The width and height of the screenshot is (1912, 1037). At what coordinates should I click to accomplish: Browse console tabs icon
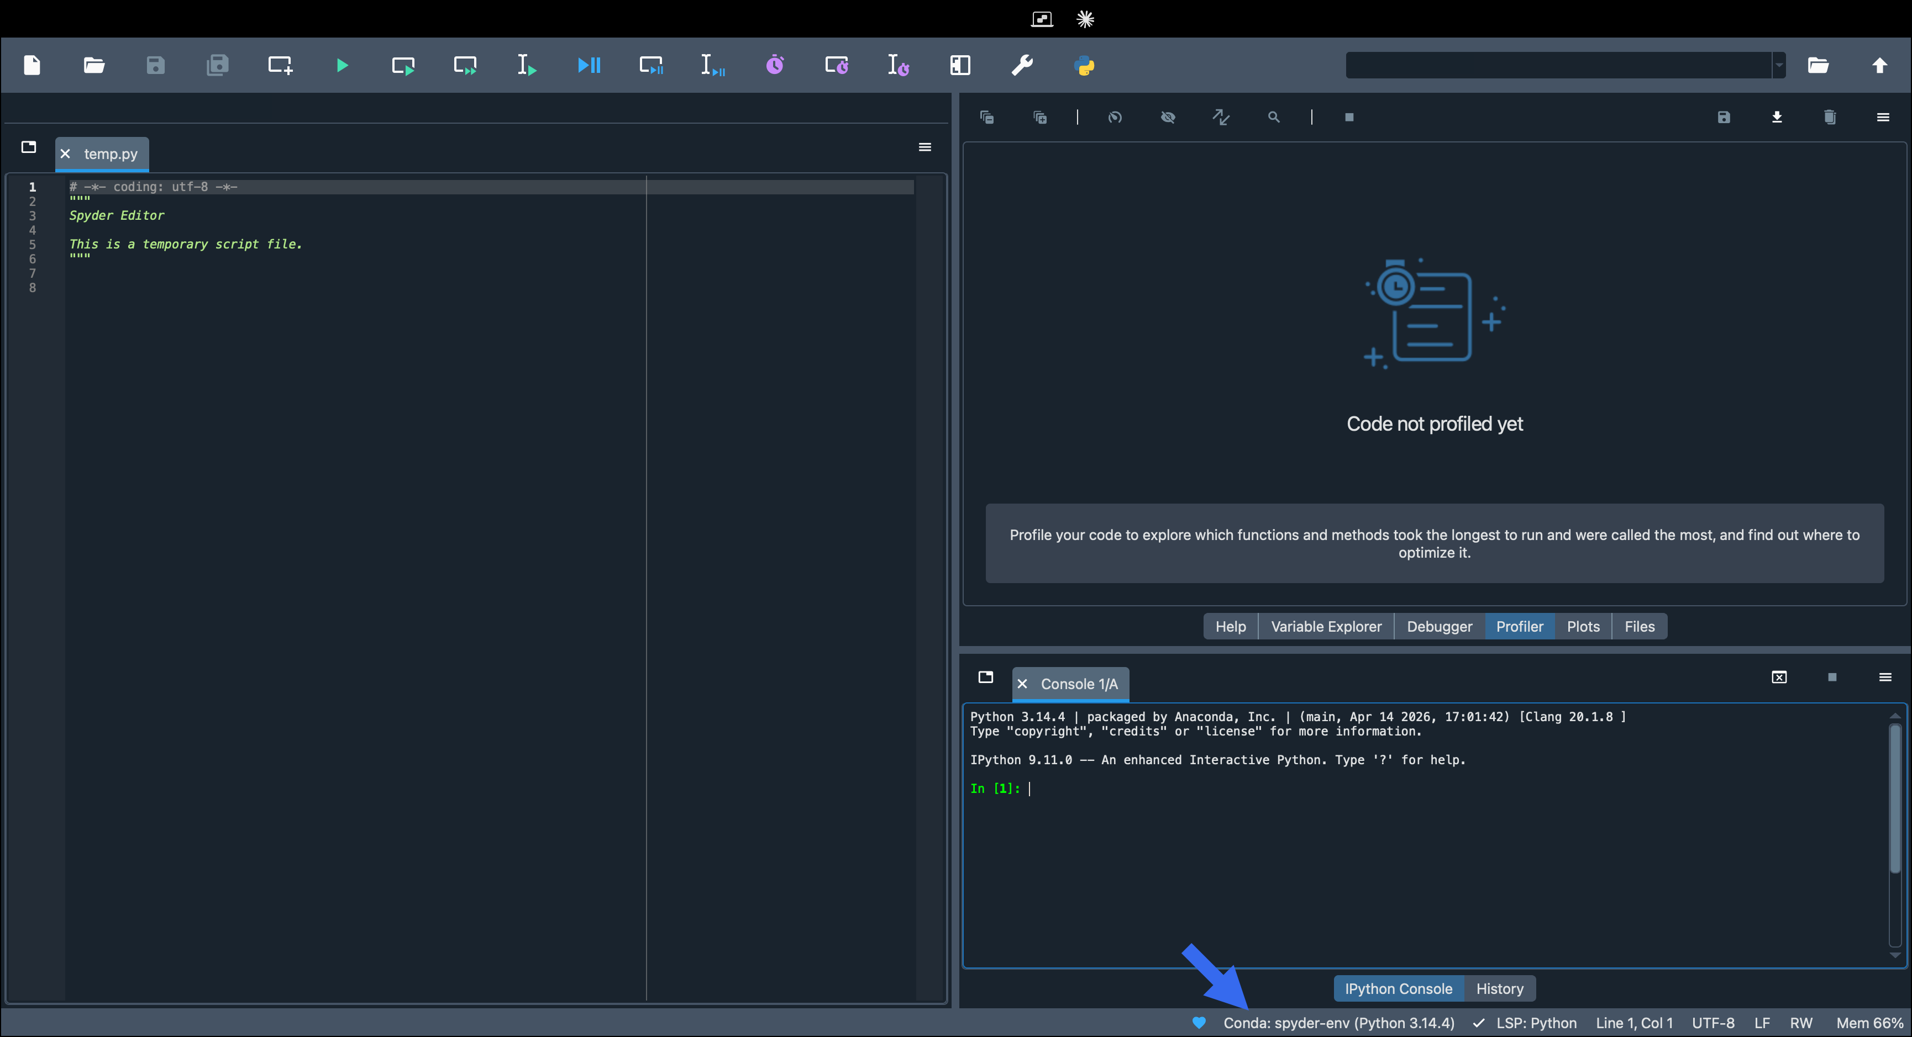pos(986,677)
